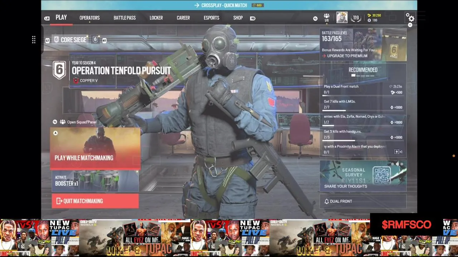Open the Play a Dual Front match challenge
458x257 pixels.
point(363,89)
